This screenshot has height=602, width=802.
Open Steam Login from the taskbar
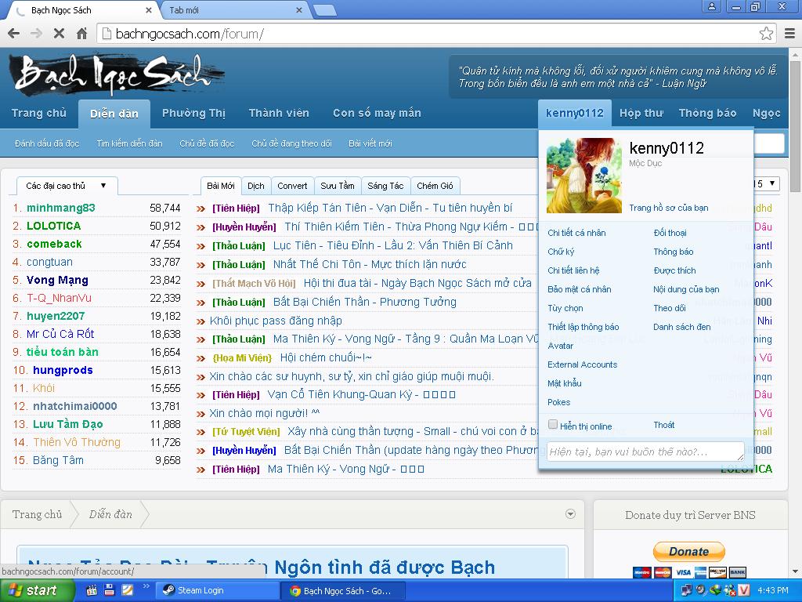click(217, 590)
